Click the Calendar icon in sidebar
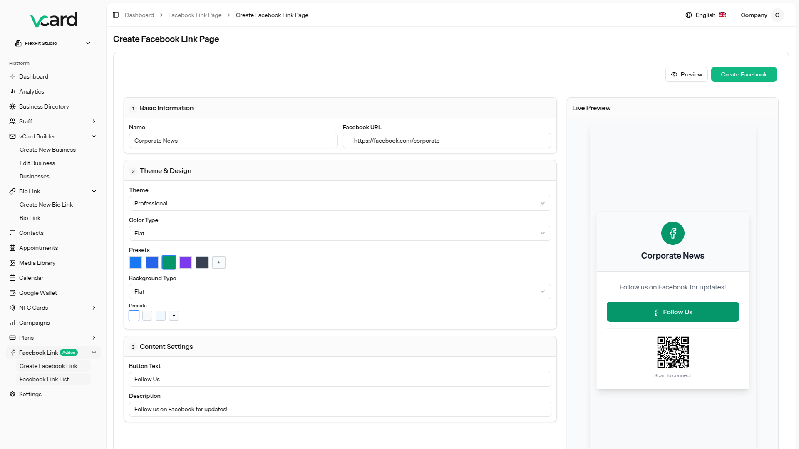799x449 pixels. [12, 278]
